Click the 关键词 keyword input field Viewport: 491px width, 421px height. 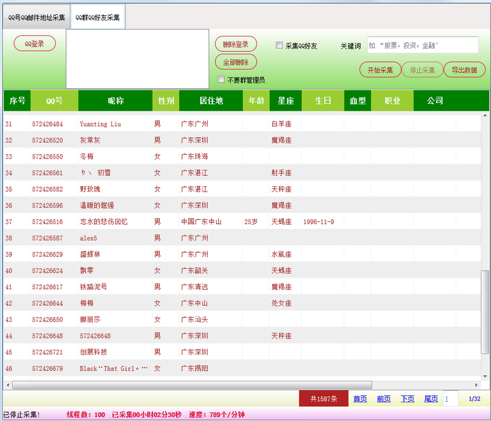click(423, 45)
